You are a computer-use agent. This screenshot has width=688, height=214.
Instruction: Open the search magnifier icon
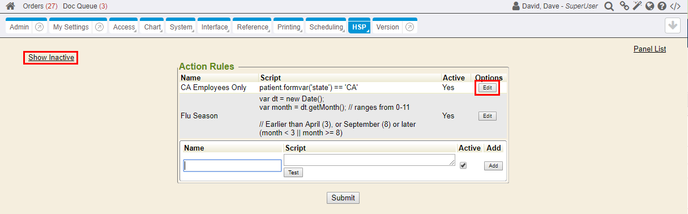point(609,6)
